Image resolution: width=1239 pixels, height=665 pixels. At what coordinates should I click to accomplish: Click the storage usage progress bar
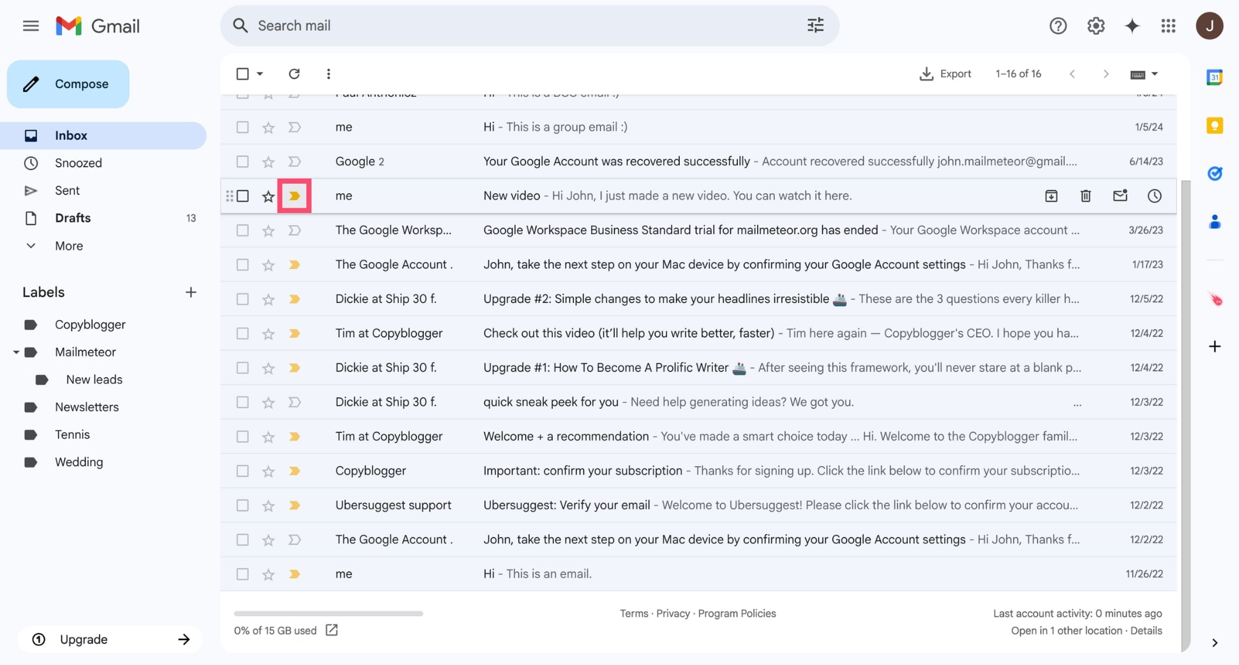(328, 613)
